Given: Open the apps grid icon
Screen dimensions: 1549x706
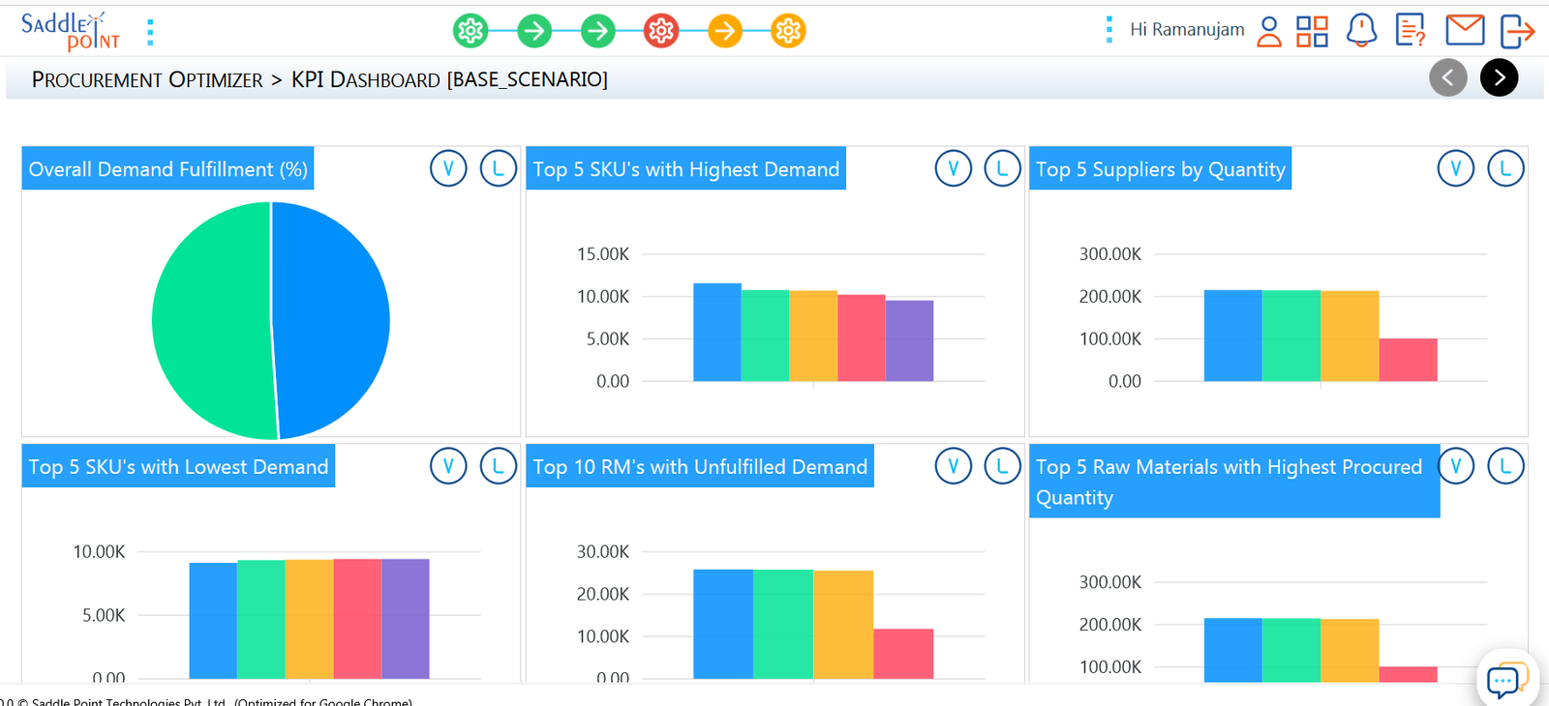Looking at the screenshot, I should pyautogui.click(x=1312, y=31).
